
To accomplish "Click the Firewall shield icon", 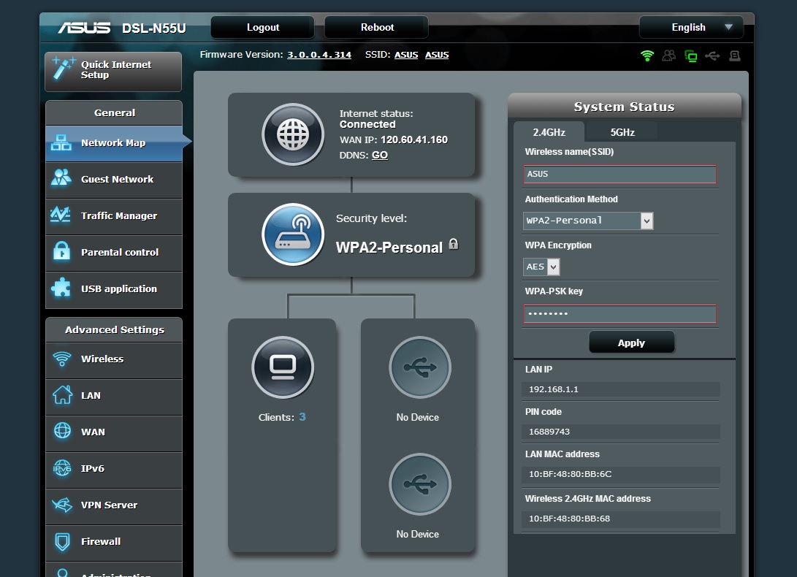I will [63, 541].
